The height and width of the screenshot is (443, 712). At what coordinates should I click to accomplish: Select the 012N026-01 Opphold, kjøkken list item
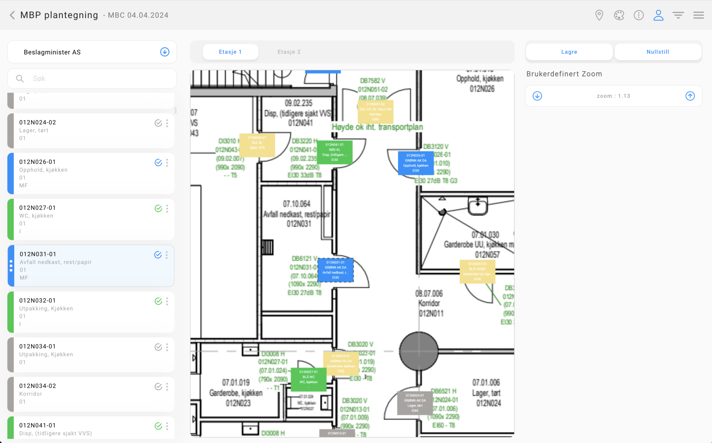click(91, 174)
